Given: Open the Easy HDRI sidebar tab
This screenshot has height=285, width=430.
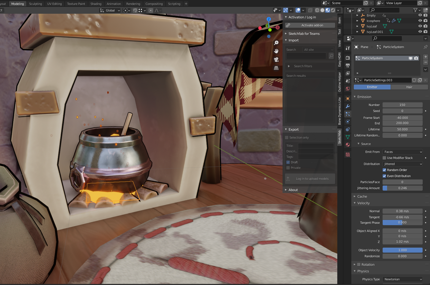Looking at the screenshot, I should tap(339, 60).
